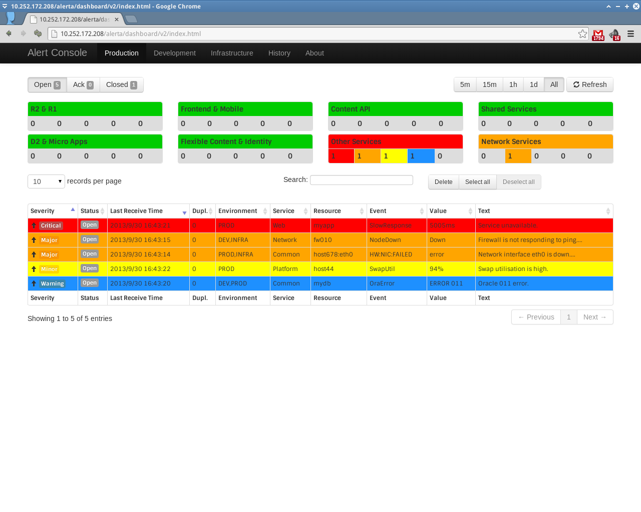Show Ack alerts filter

point(83,84)
